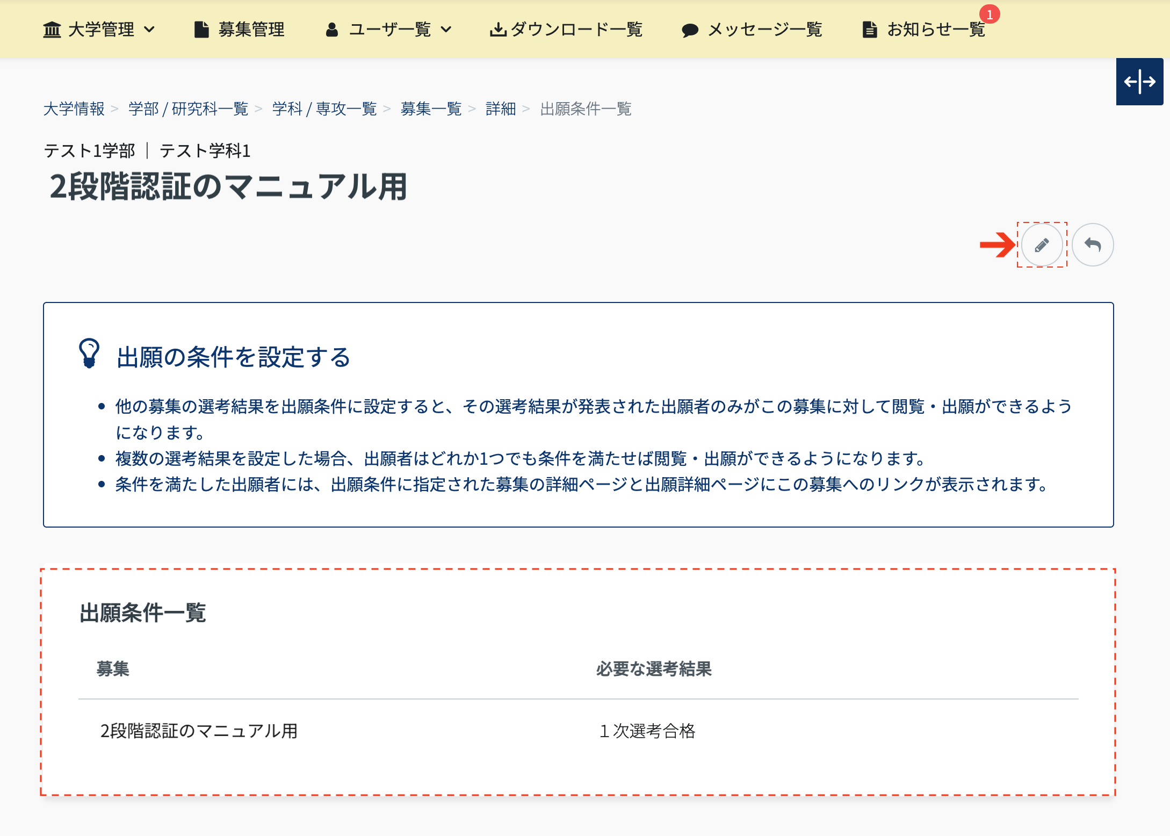The image size is (1170, 836).
Task: Go to 詳細 breadcrumb link
Action: (x=500, y=109)
